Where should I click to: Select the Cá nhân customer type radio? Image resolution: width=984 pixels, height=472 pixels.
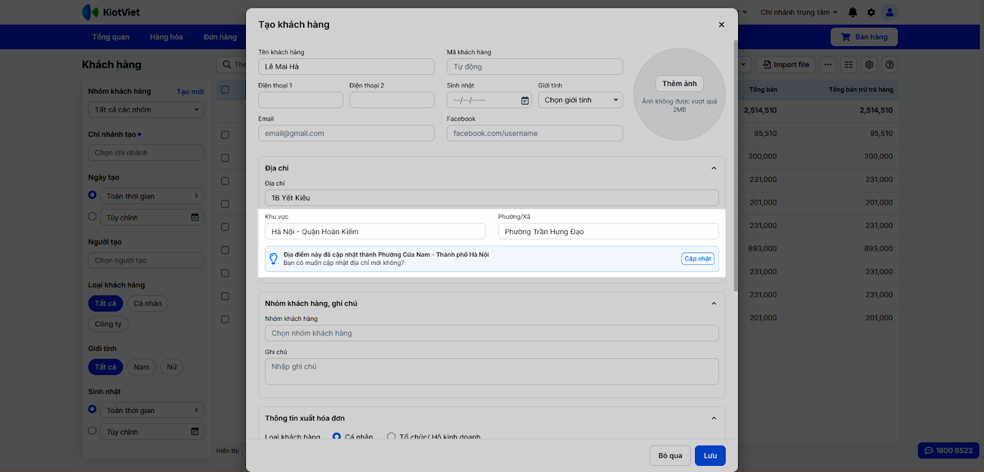pyautogui.click(x=336, y=436)
